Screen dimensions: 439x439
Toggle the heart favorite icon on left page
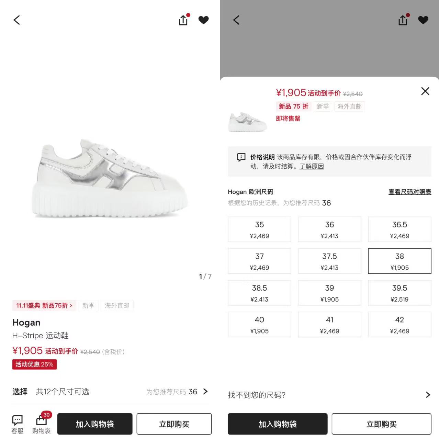click(204, 20)
